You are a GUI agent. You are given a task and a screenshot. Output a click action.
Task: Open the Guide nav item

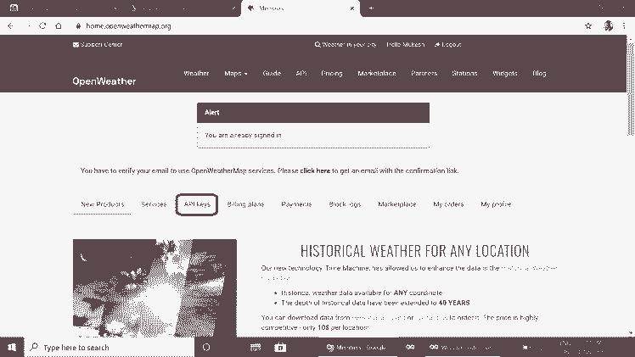[x=272, y=73]
